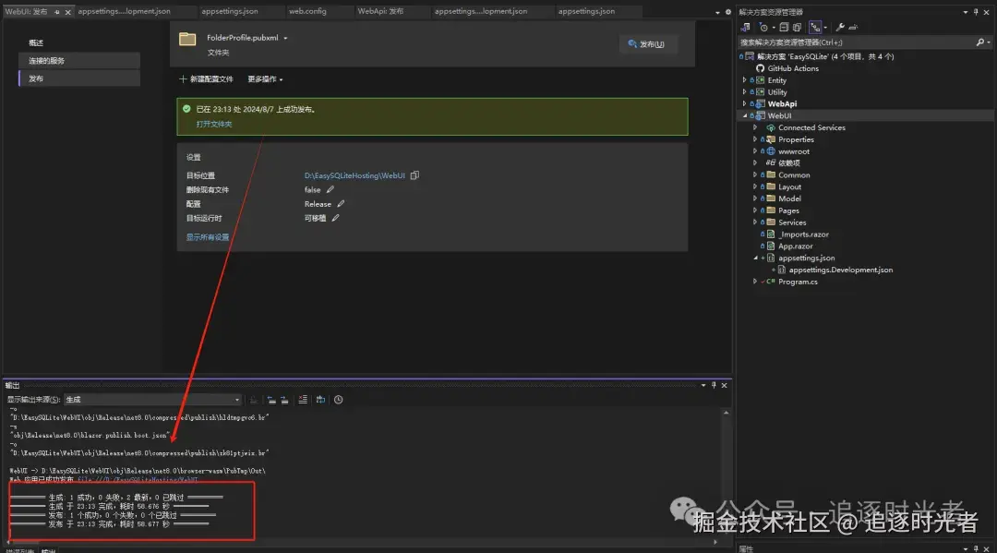Select the Common folder in Solution Explorer

[794, 174]
